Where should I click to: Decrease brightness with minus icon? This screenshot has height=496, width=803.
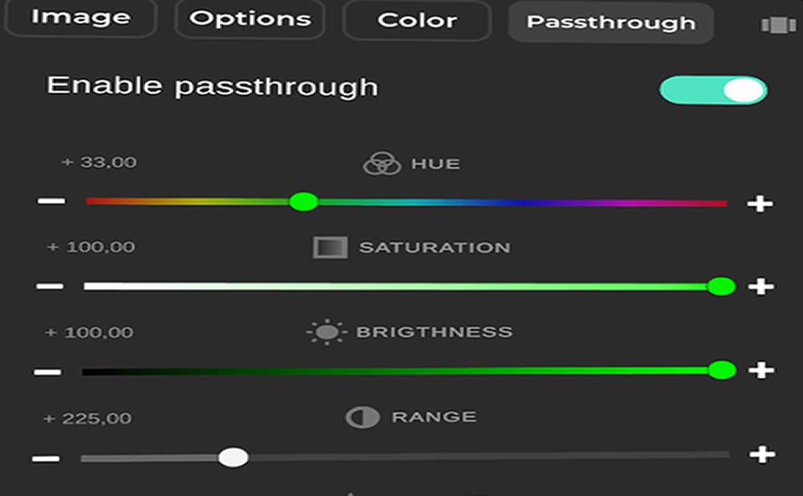click(x=48, y=371)
